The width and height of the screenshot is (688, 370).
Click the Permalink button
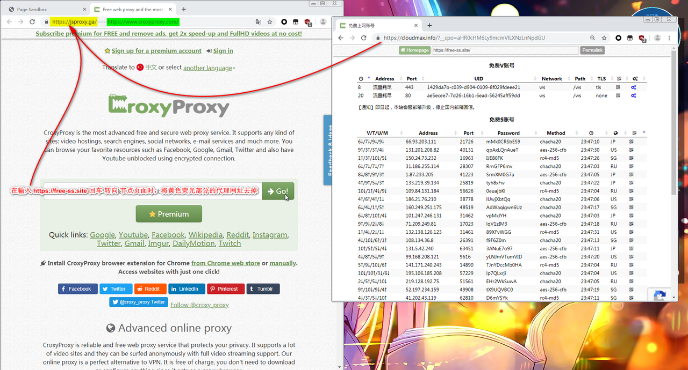point(592,50)
